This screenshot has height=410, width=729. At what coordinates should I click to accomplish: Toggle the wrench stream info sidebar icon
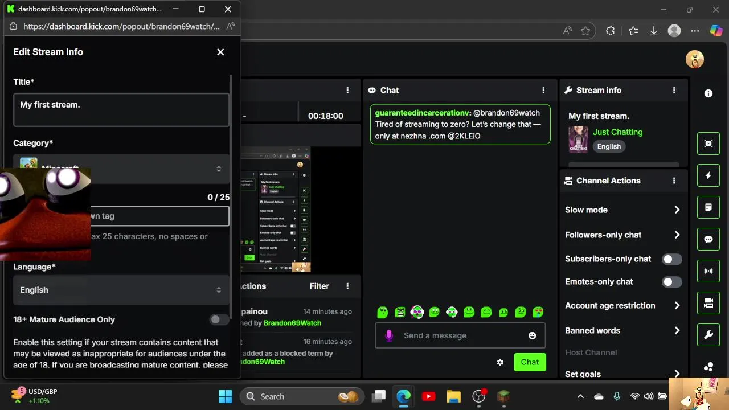[708, 335]
